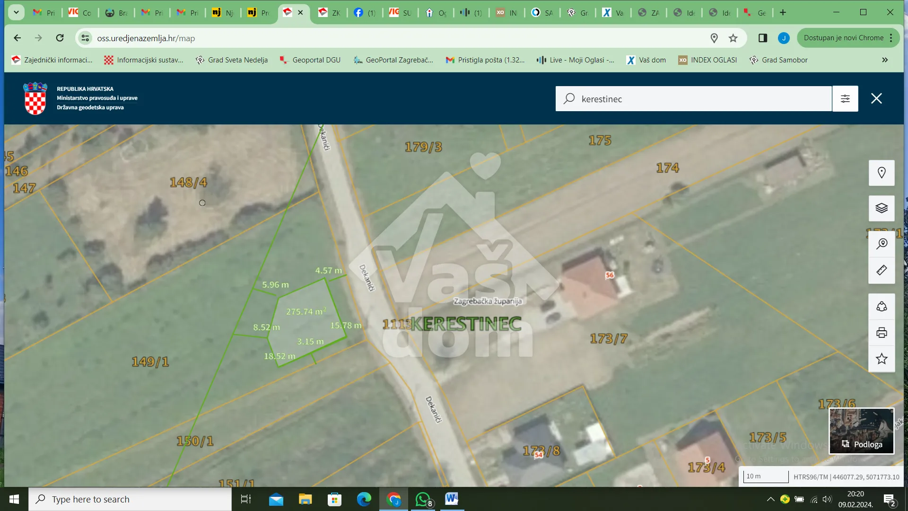Open the Grad Sveta Nedelja bookmark
The width and height of the screenshot is (908, 511).
(232, 60)
